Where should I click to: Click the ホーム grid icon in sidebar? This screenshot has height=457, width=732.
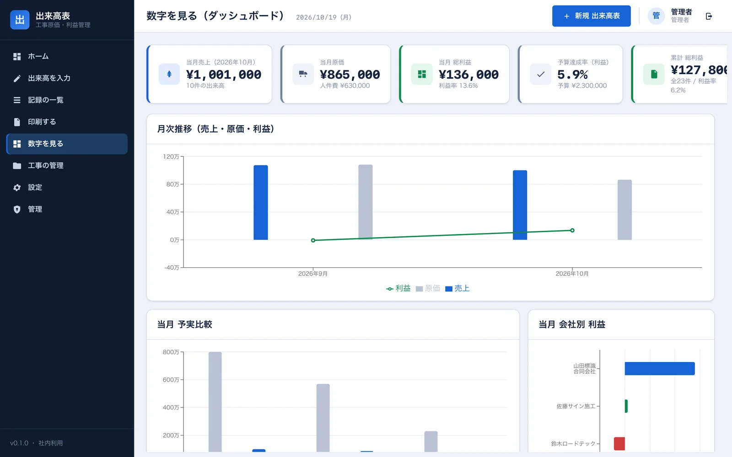coord(17,57)
